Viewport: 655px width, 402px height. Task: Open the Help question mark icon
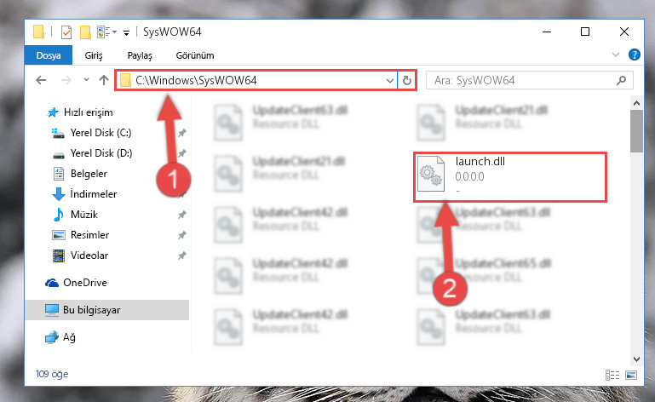click(x=634, y=55)
